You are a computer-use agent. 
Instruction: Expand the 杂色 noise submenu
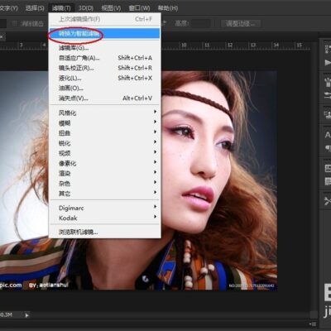pos(105,183)
